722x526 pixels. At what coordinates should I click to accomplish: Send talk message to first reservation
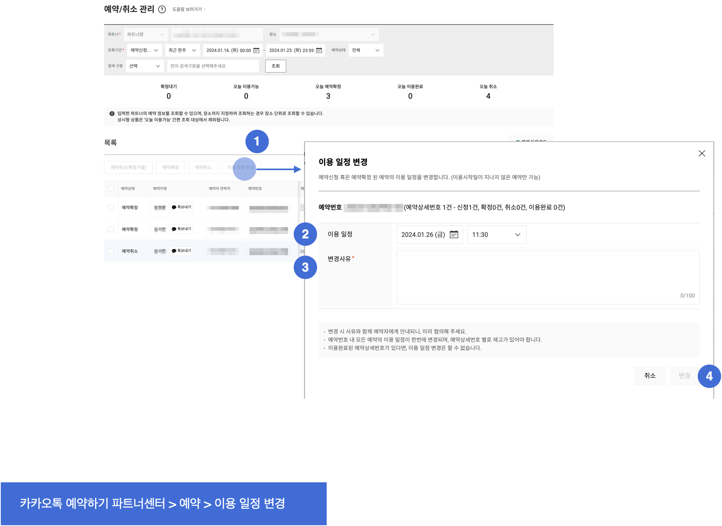point(181,207)
